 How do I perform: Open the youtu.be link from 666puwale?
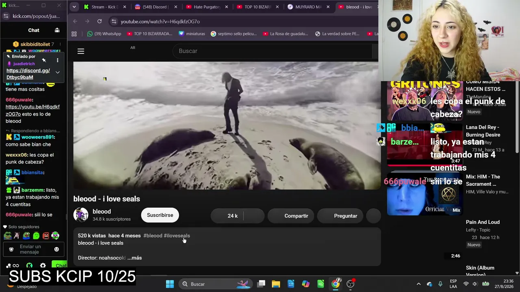point(32,110)
